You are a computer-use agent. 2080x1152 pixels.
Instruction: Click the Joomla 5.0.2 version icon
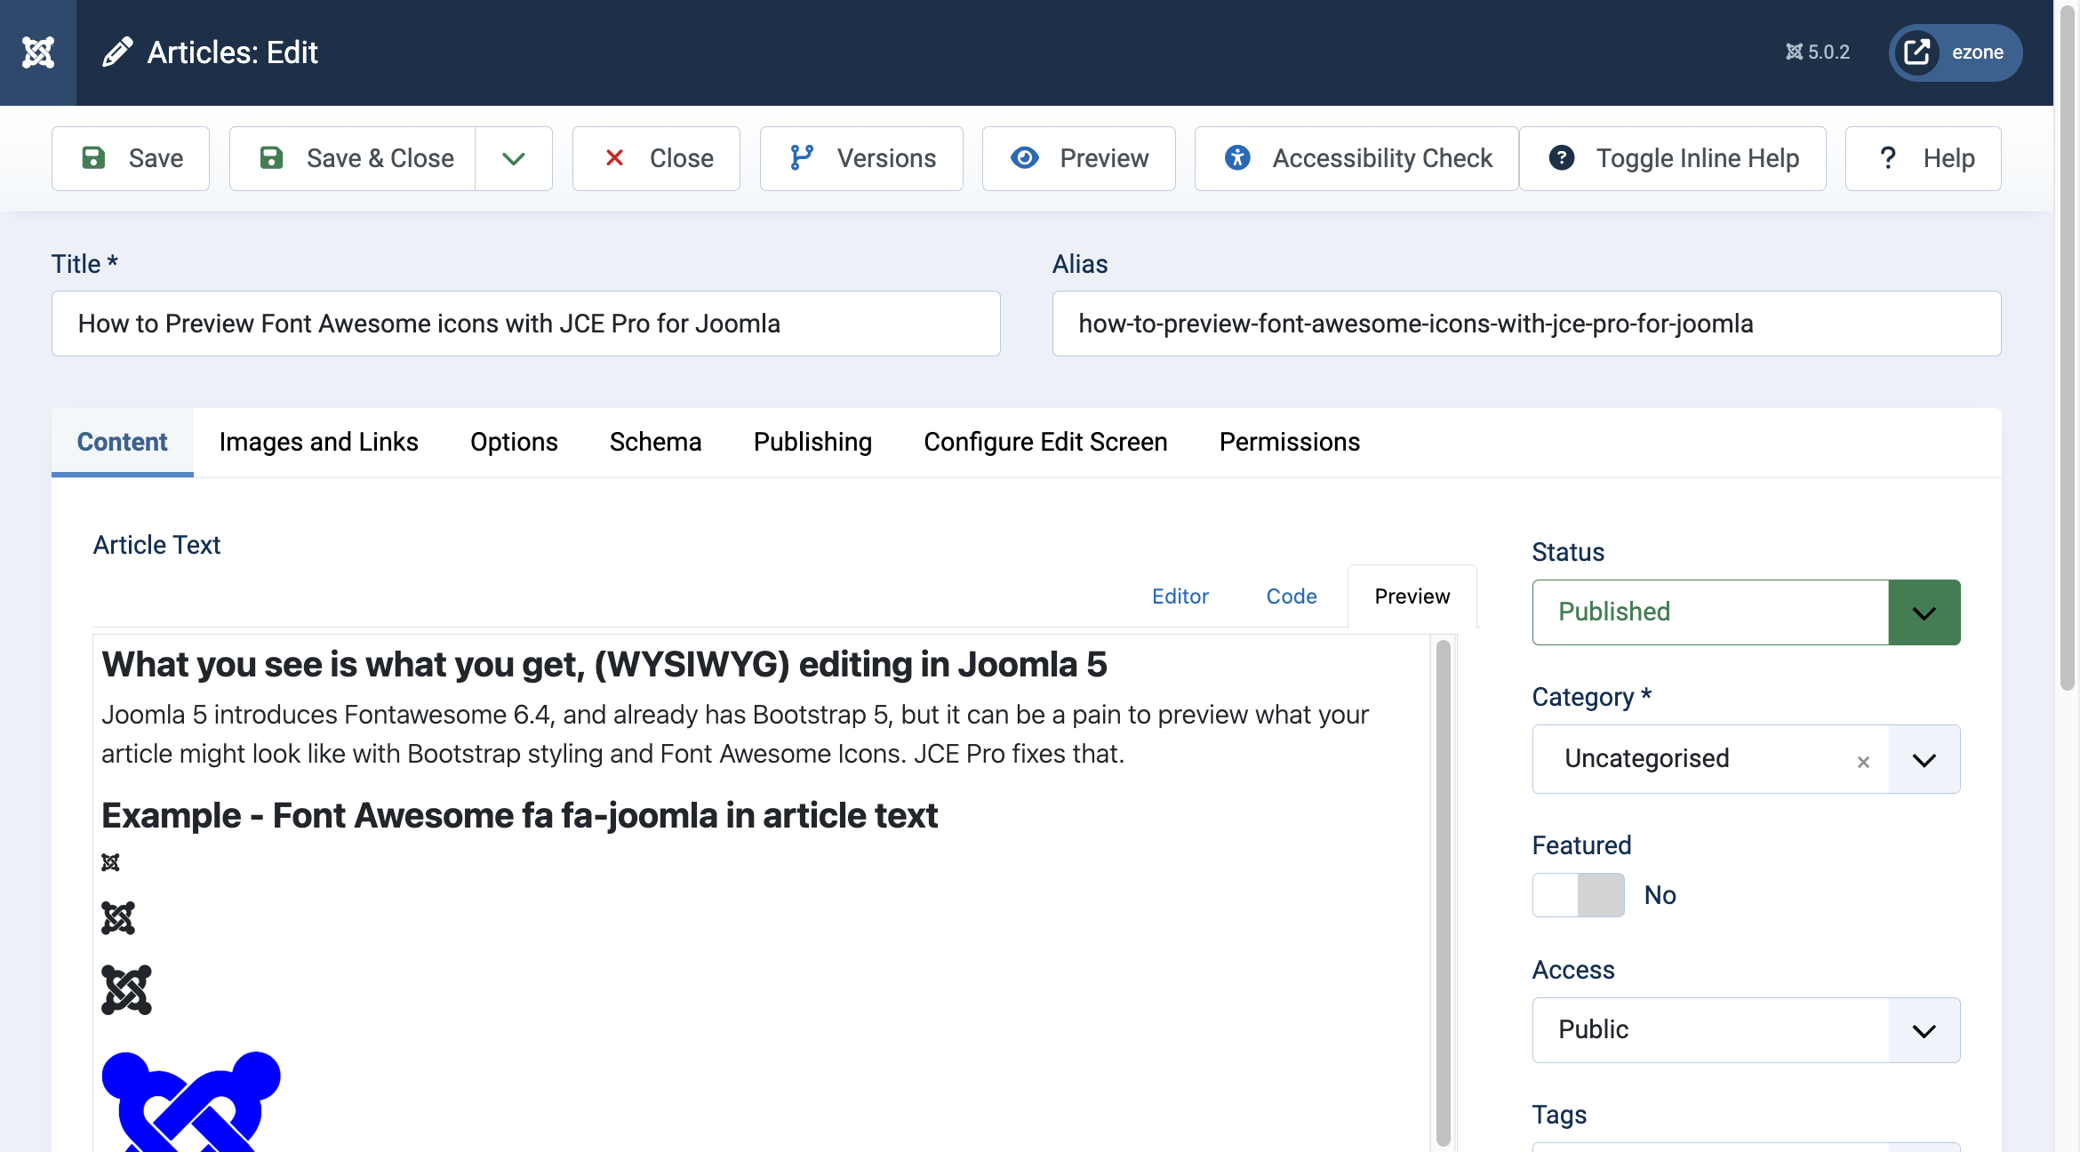(x=1793, y=52)
